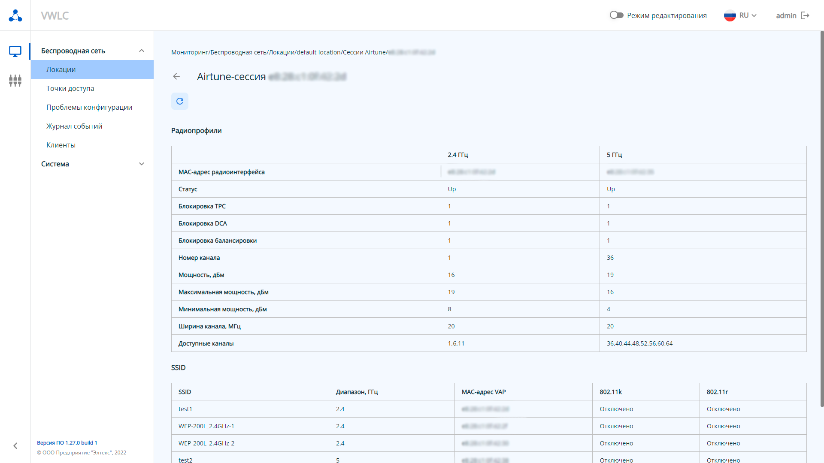Click the Russian flag icon
824x463 pixels.
pos(730,15)
